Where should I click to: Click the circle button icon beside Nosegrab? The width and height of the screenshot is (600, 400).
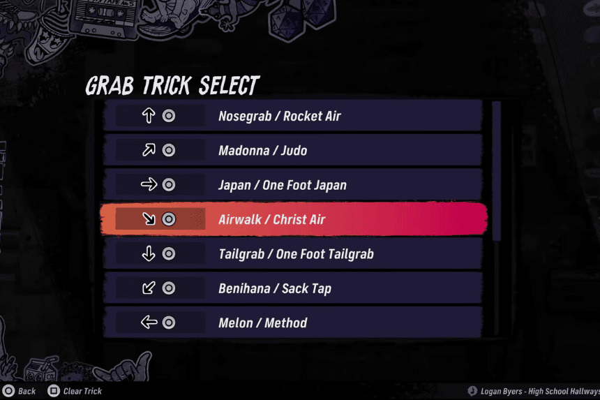(169, 116)
